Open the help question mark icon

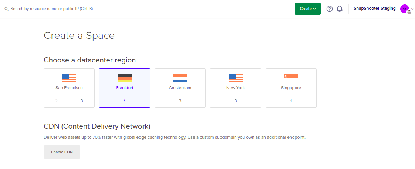(329, 9)
